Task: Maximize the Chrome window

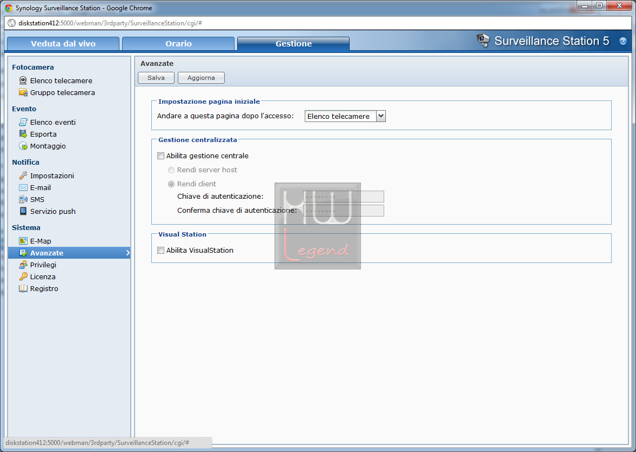Action: (x=599, y=6)
